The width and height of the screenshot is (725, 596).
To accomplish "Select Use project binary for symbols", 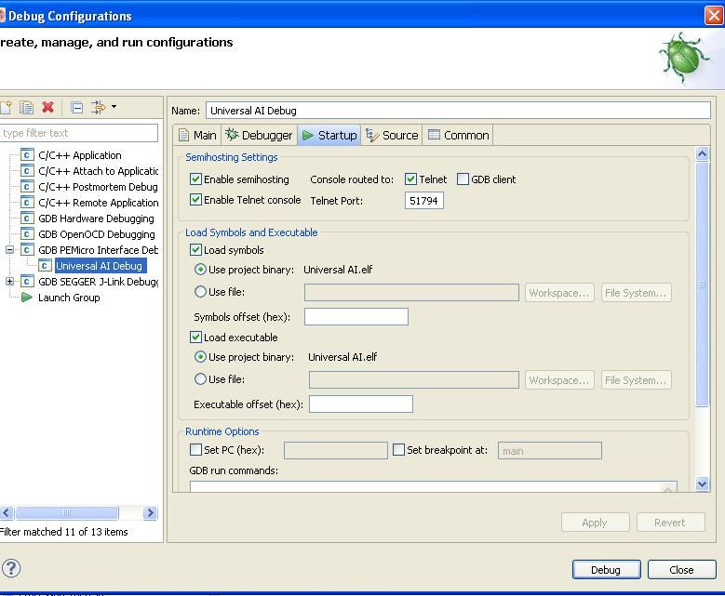I will [200, 270].
